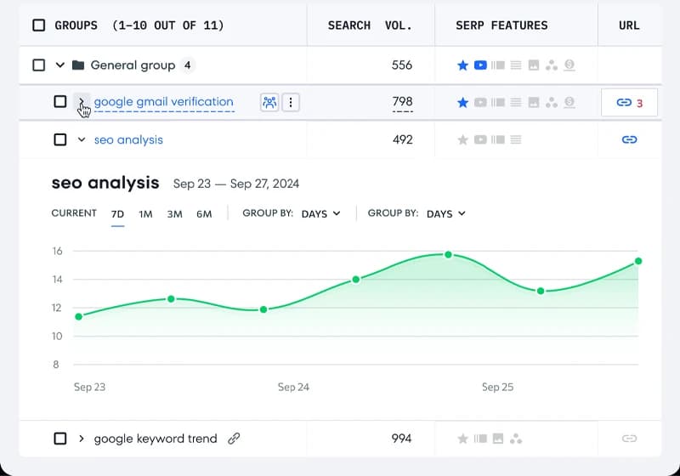Click lines icon in google gmail verification row
The width and height of the screenshot is (680, 476).
coord(516,102)
